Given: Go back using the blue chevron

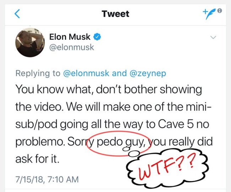Looking at the screenshot, I should pyautogui.click(x=17, y=14).
